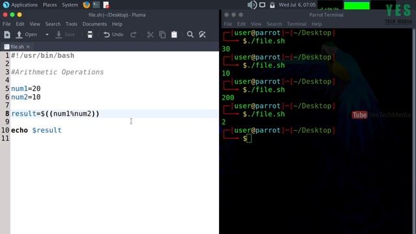The image size is (416, 234).
Task: Open Pluma Help menu
Action: [x=117, y=24]
